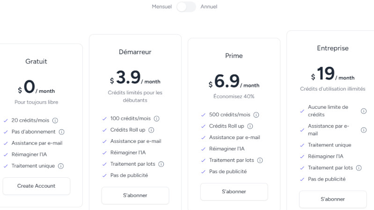Viewport: 374px width, 210px height.
Task: Click the Prime plan's Traitement par lots info icon
Action: click(x=260, y=160)
